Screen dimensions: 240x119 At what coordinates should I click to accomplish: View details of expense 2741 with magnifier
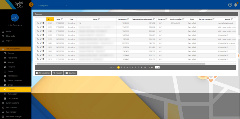[x=38, y=23]
